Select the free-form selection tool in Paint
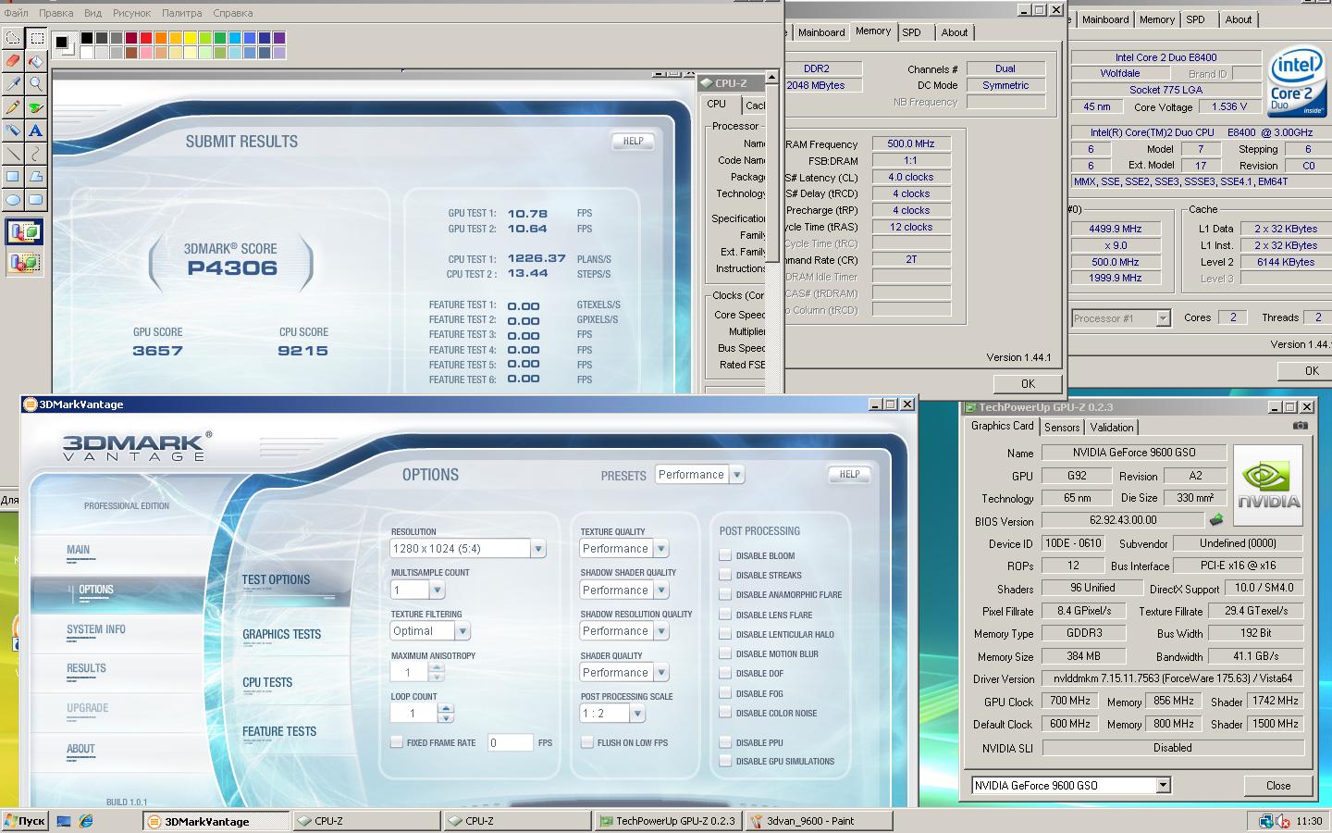This screenshot has height=833, width=1332. [x=13, y=38]
